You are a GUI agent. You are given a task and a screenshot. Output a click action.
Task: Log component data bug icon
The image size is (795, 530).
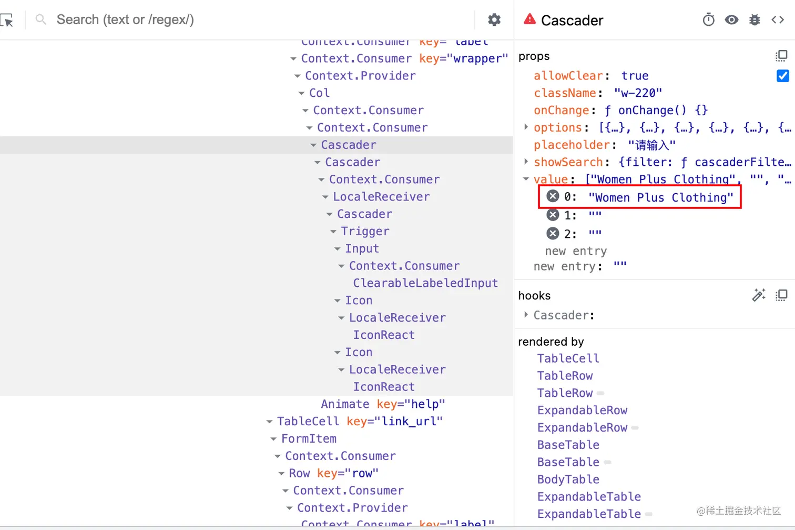coord(755,20)
